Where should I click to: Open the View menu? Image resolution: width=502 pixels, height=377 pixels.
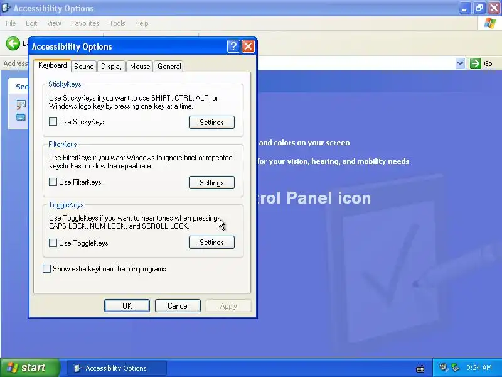coord(54,23)
